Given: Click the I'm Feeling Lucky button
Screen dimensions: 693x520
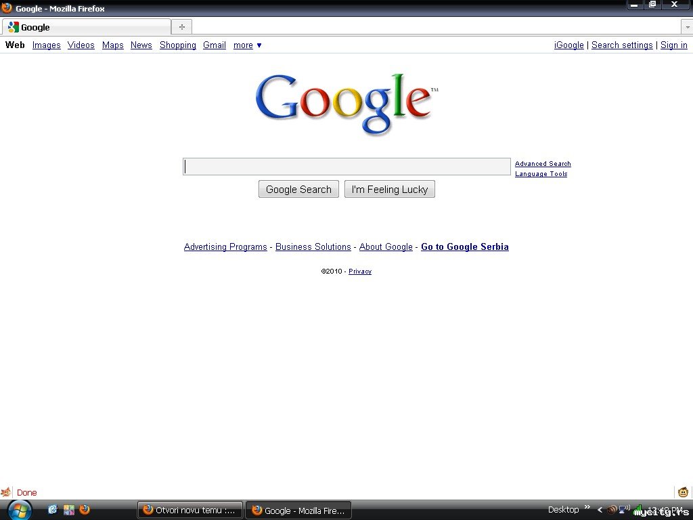Looking at the screenshot, I should point(389,190).
